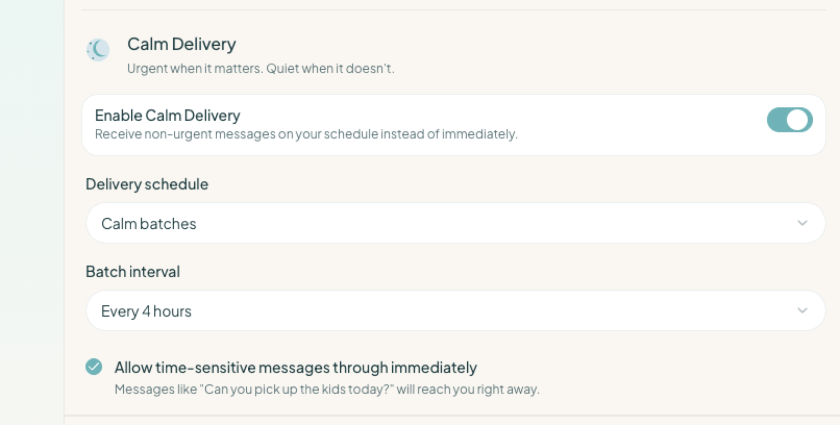Click the chevron on the Calm batches field
Image resolution: width=840 pixels, height=425 pixels.
(x=802, y=223)
